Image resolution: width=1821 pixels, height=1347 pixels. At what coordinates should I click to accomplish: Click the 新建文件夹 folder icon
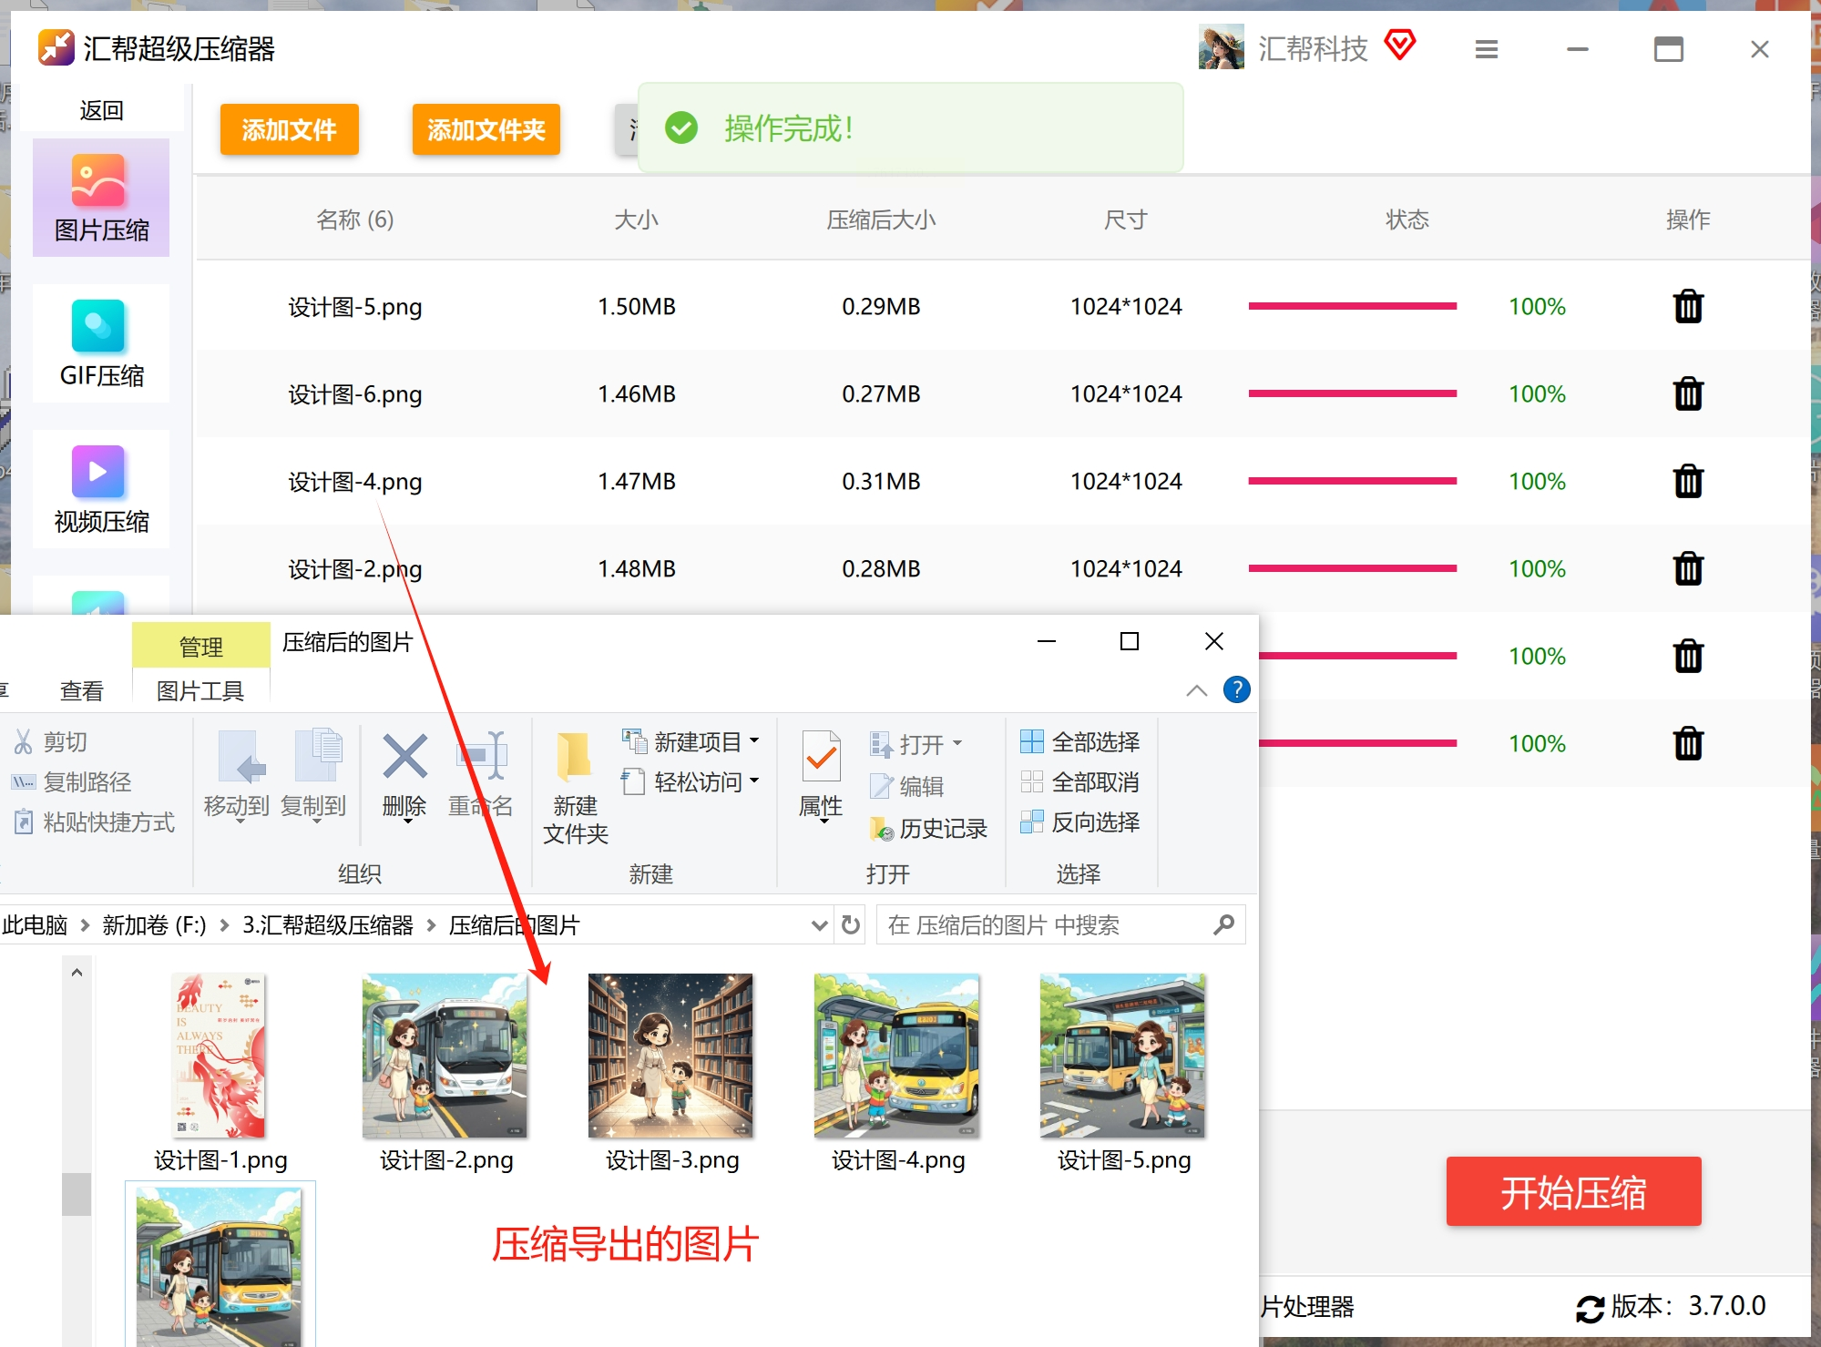[574, 758]
